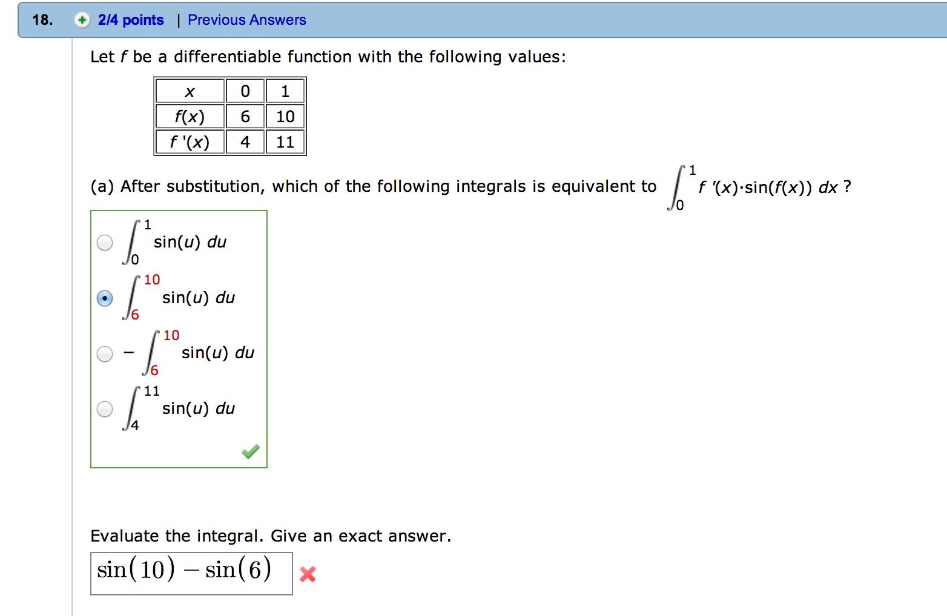
Task: Click the sin(10) − sin(6) answer field
Action: pyautogui.click(x=191, y=572)
